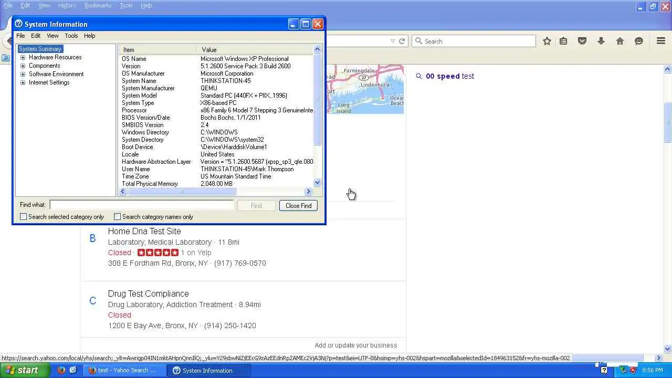Viewport: 672px width, 378px height.
Task: Click the details list horizontal scrollbar thumb
Action: (x=181, y=192)
